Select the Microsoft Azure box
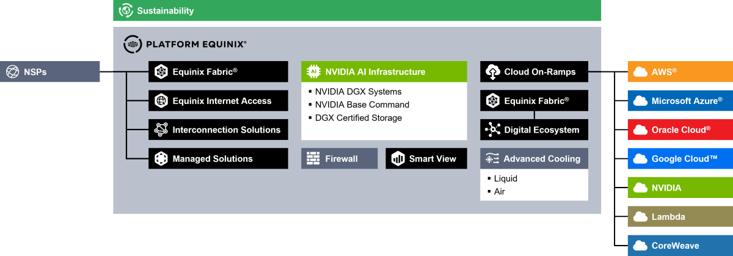Viewport: 733px width, 256px height. point(680,101)
